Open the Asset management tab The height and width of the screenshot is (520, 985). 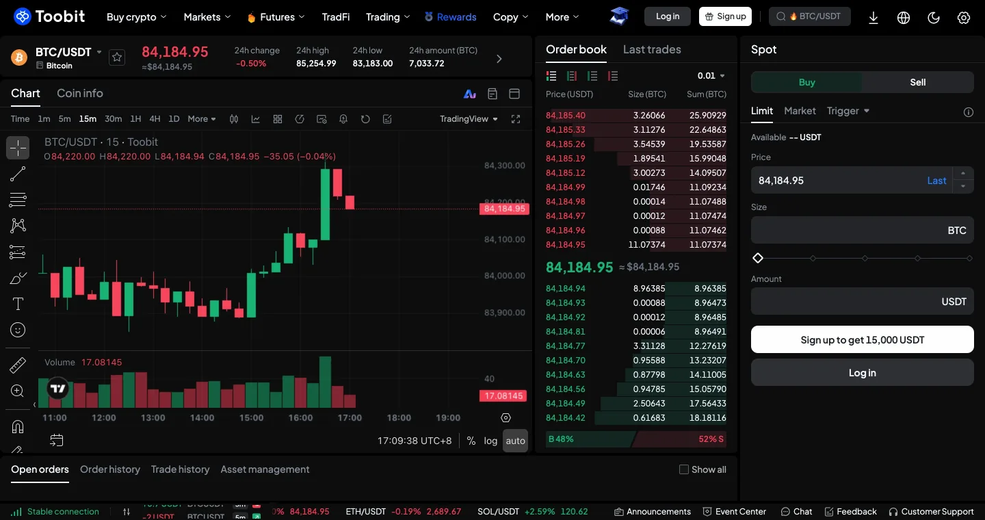[x=265, y=469]
